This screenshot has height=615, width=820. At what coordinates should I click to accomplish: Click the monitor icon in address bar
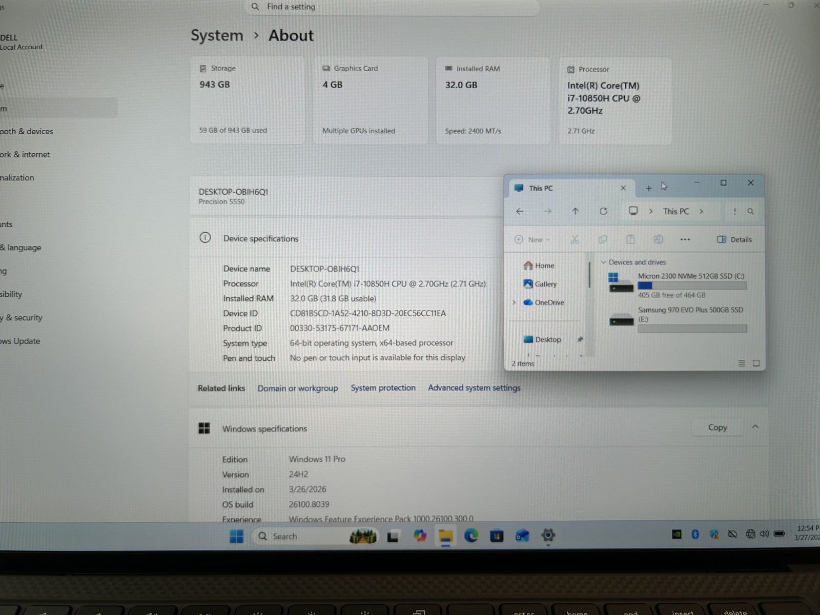click(x=633, y=211)
